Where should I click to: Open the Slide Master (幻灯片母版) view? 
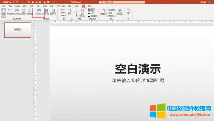click(39, 12)
